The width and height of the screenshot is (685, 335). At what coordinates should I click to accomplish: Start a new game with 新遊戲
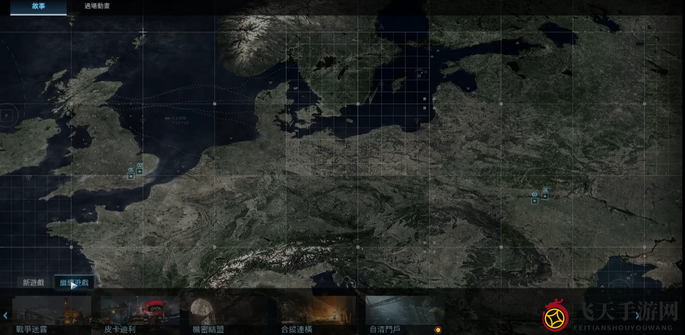pos(33,282)
